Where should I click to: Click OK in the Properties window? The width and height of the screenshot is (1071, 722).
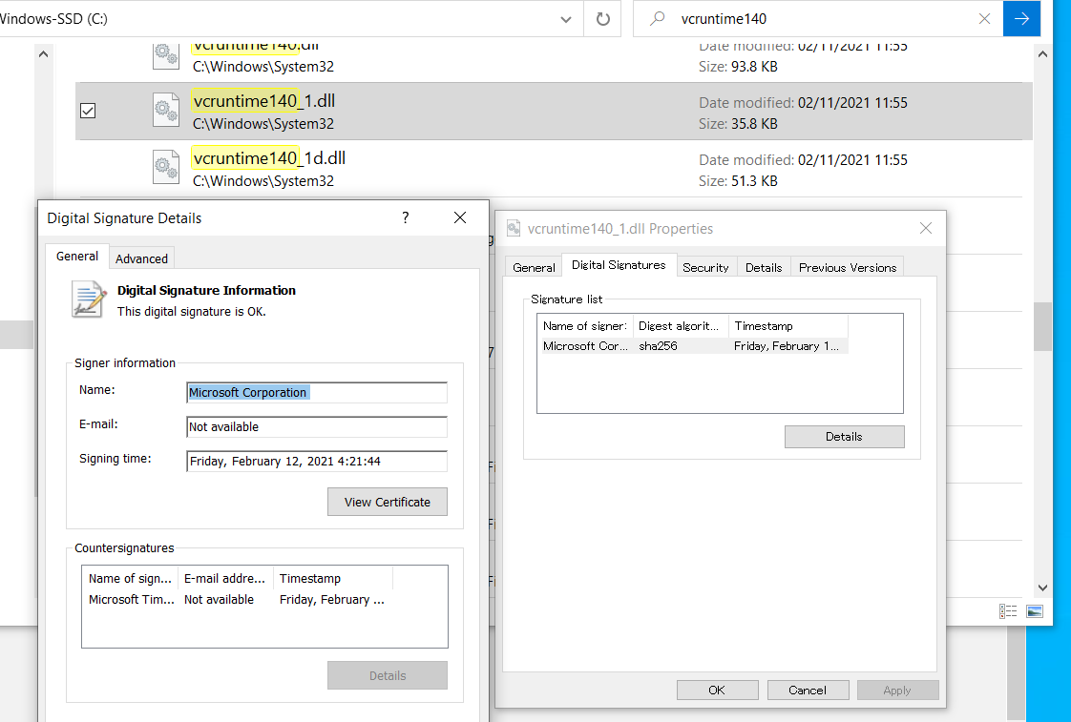[x=717, y=690]
